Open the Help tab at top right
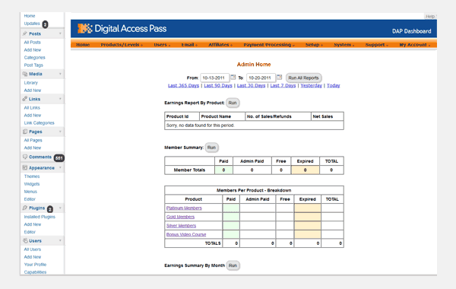 click(x=430, y=16)
